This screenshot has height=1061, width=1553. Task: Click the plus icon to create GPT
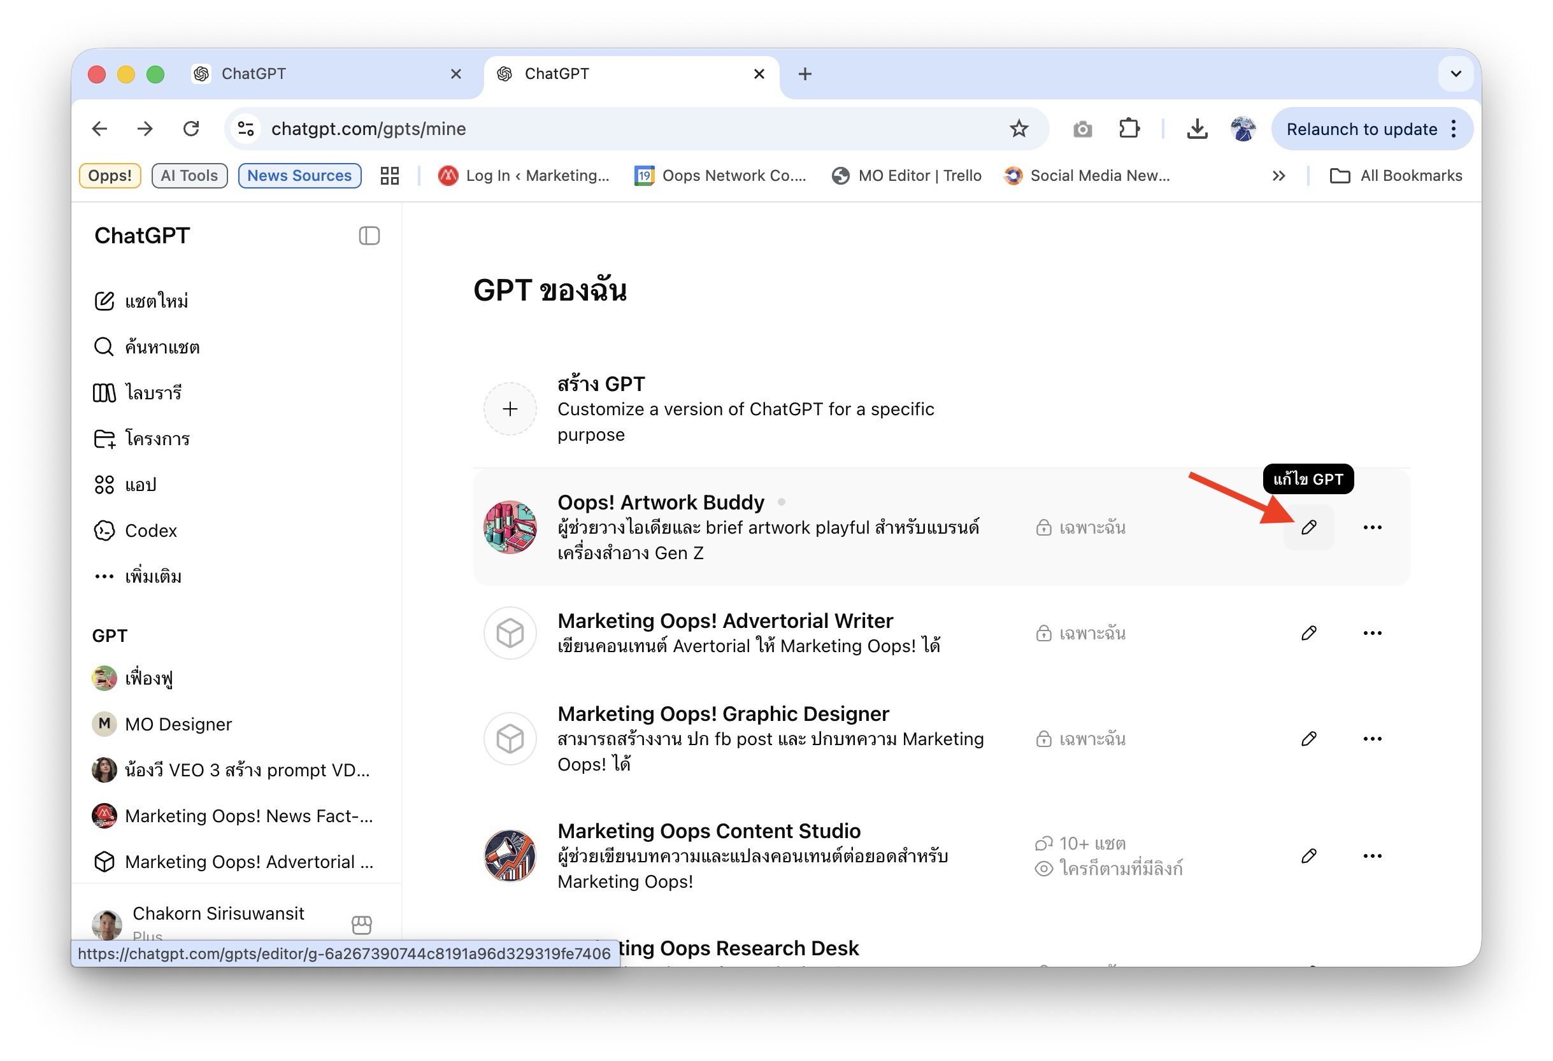[x=510, y=409]
